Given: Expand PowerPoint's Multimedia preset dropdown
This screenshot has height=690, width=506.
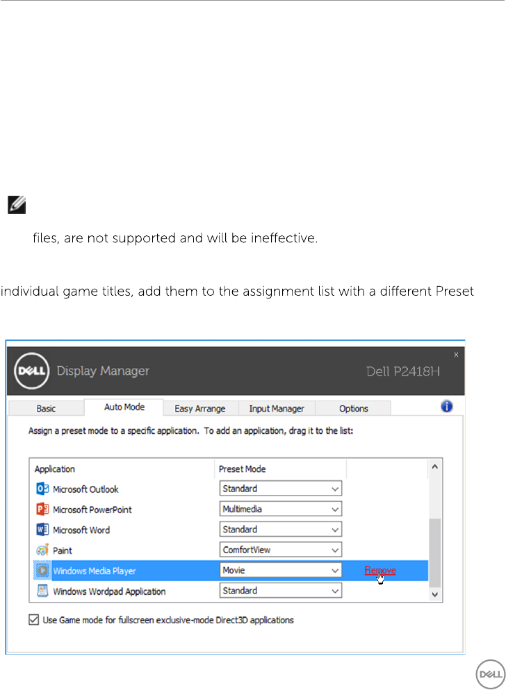Looking at the screenshot, I should click(x=281, y=509).
